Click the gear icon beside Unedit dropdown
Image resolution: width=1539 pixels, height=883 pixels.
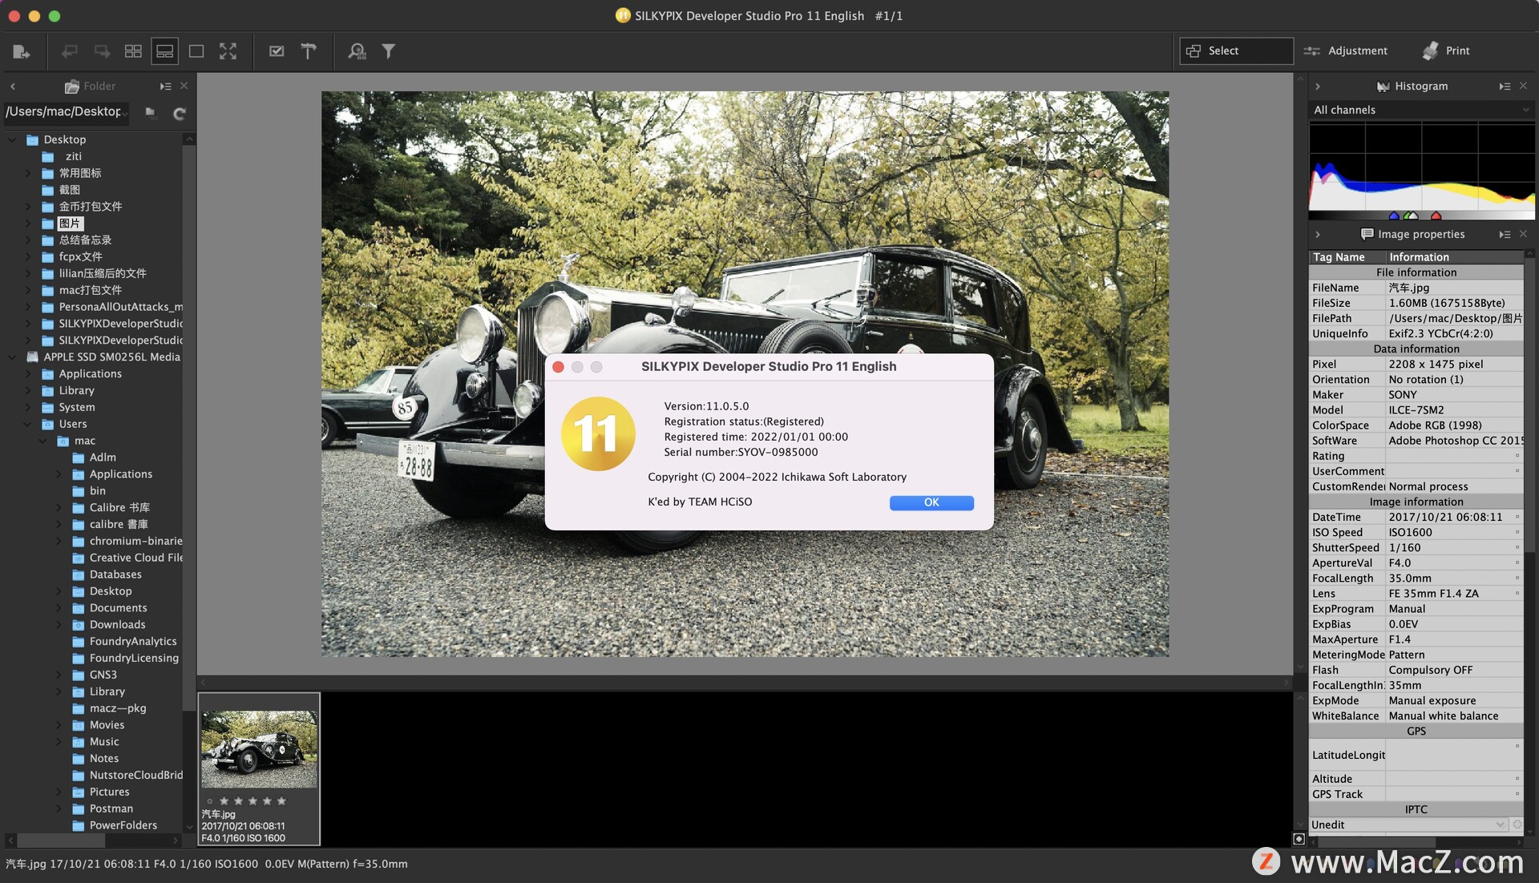tap(1517, 825)
